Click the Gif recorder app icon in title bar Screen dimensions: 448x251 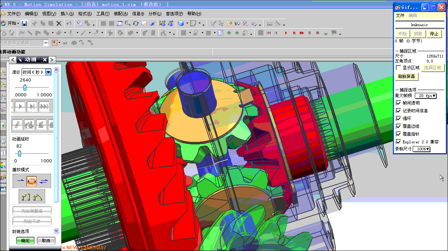coord(398,7)
